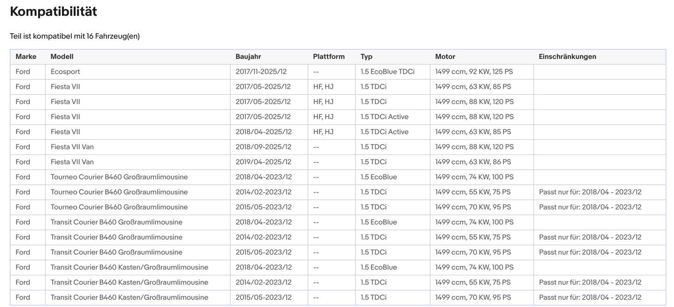Click the 2018/04-2025/12 Fiesta VII year cell
The height and width of the screenshot is (307, 674).
pos(263,132)
